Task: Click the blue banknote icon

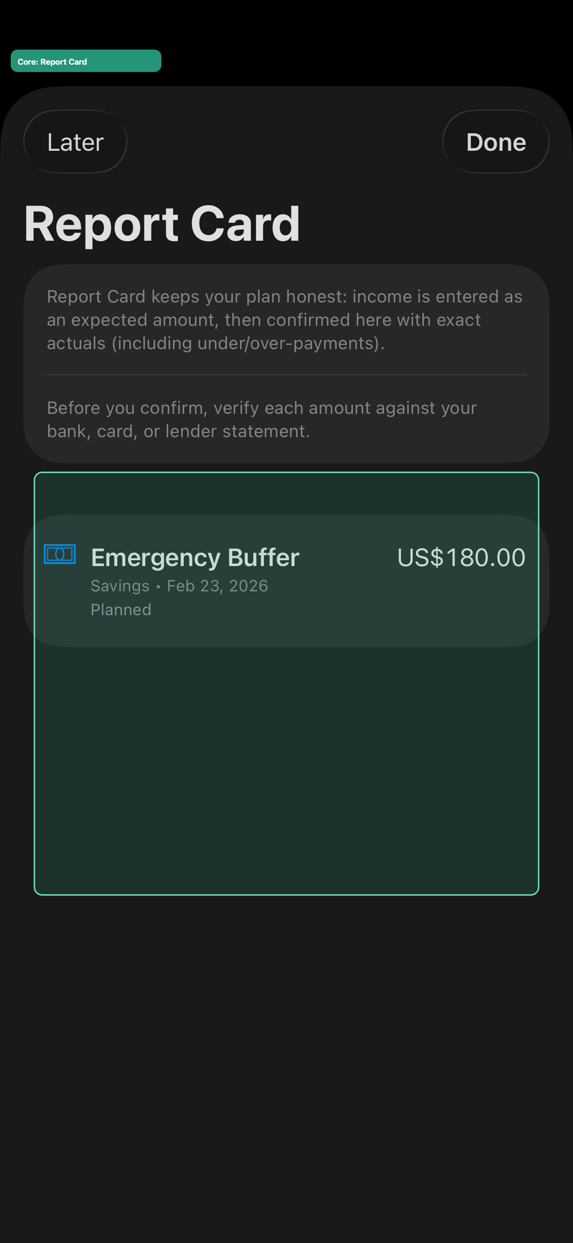Action: pyautogui.click(x=60, y=554)
